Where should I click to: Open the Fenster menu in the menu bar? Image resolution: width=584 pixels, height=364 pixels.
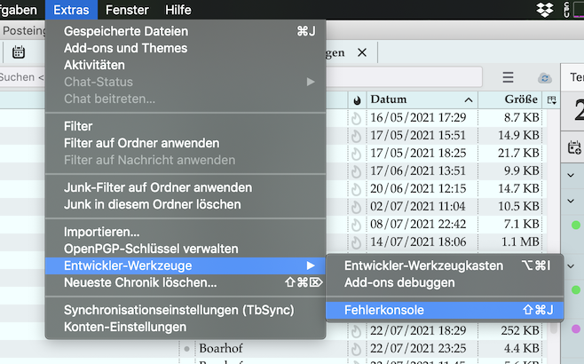127,10
